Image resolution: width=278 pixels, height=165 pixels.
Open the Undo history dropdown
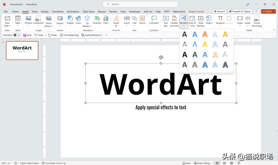[46, 35]
